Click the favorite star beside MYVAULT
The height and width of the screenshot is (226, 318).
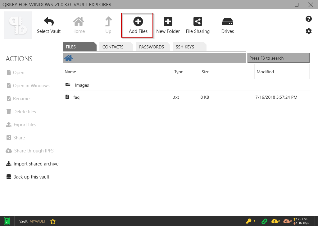pos(53,221)
